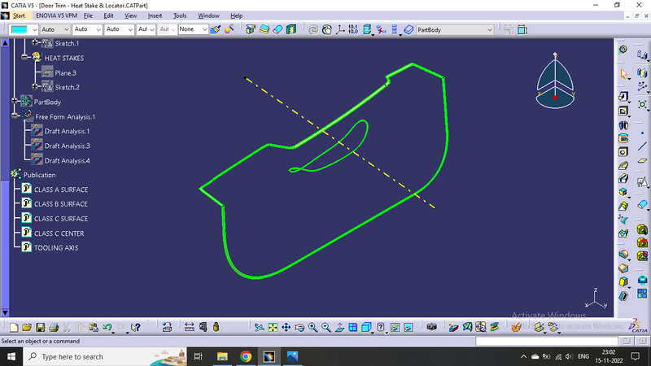651x366 pixels.
Task: Open the first Auto transparency dropdown
Action: coord(55,29)
